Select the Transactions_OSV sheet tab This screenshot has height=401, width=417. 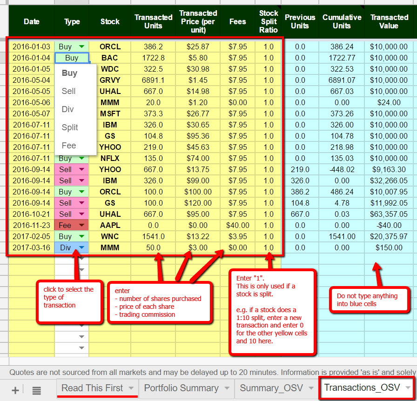(362, 388)
